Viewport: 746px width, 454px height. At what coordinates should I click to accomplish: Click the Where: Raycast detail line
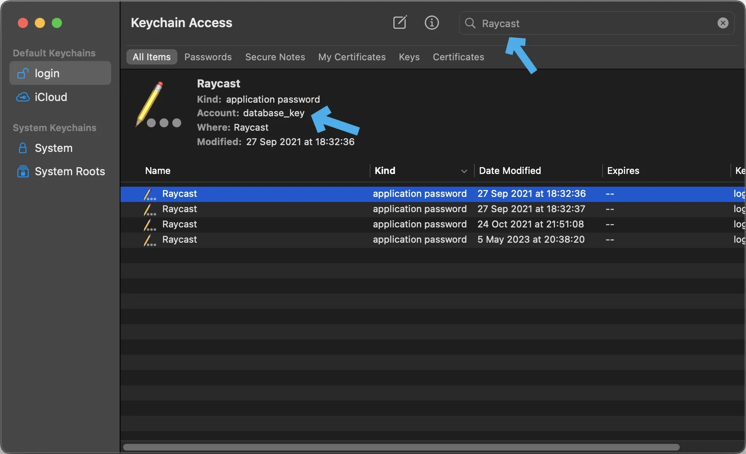(x=233, y=127)
